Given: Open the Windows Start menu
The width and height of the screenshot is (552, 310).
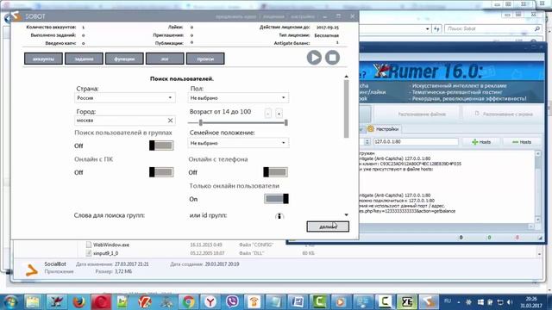Looking at the screenshot, I should tap(11, 302).
